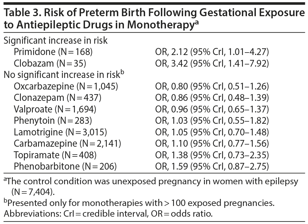Select the Phenytoin (N=283) row label
This screenshot has width=308, height=224.
coord(53,121)
